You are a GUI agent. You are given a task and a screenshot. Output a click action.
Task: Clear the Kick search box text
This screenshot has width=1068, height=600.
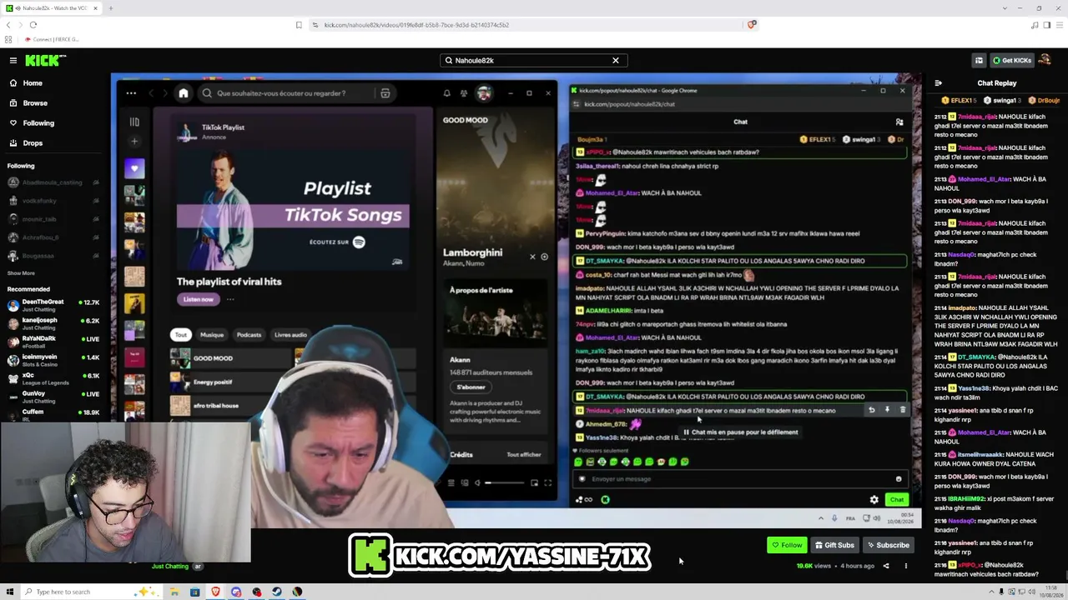616,60
